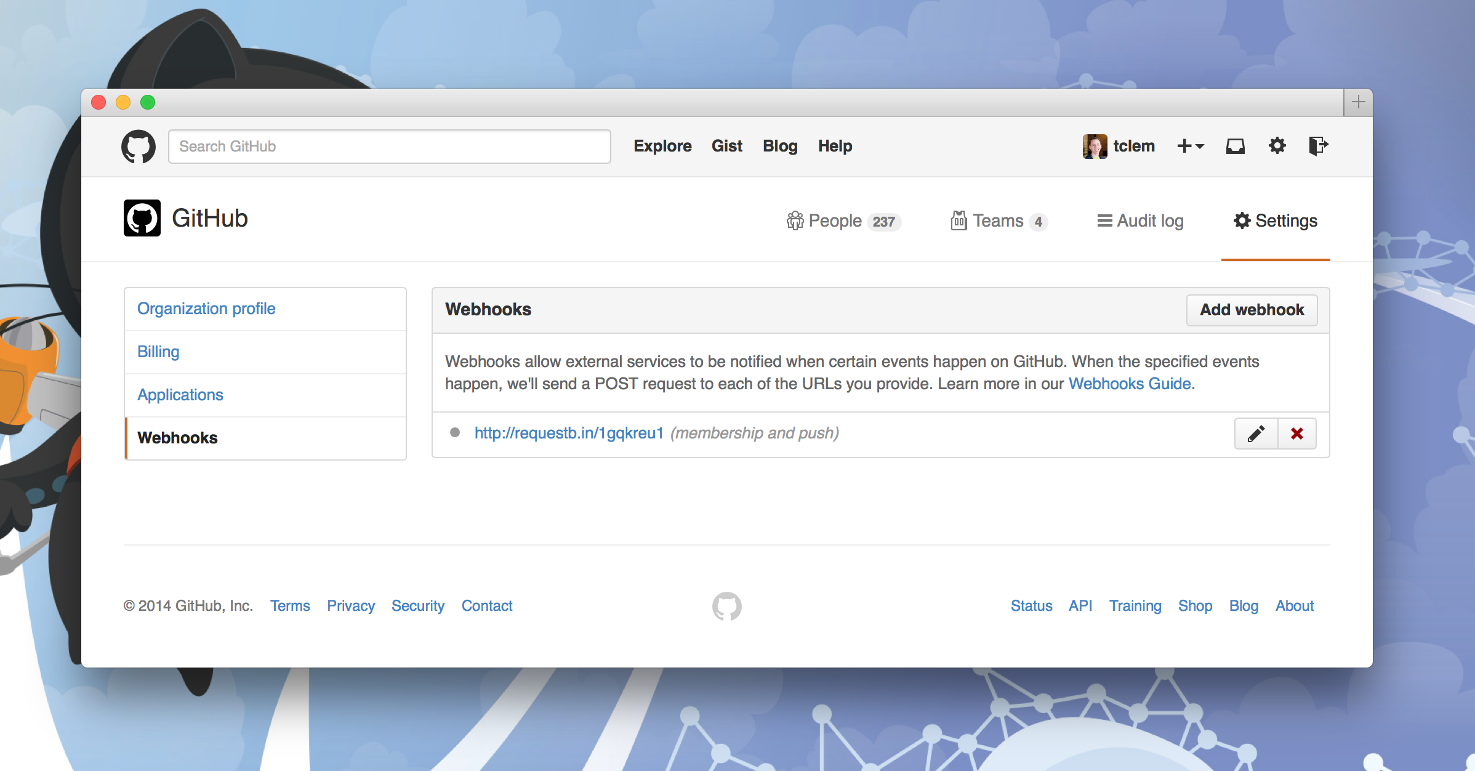This screenshot has height=771, width=1475.
Task: Open Training link in footer
Action: point(1135,606)
